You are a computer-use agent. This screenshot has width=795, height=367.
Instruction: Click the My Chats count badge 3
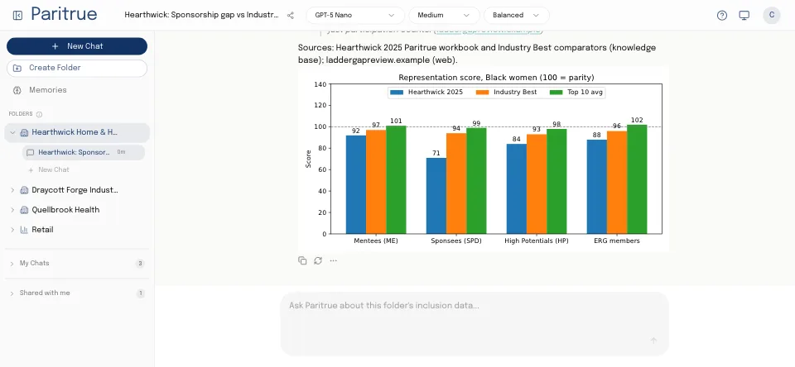click(x=141, y=264)
